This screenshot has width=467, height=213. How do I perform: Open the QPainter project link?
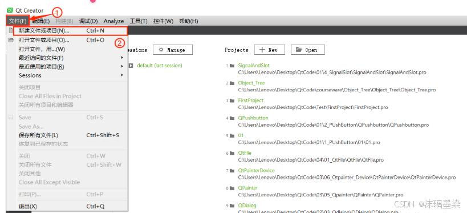click(x=248, y=188)
